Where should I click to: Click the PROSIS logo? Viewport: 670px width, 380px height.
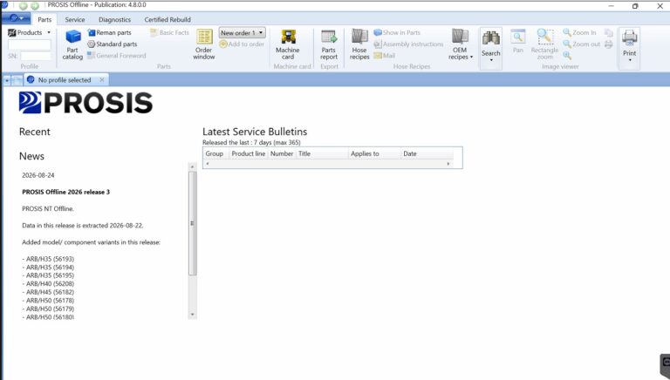point(85,103)
